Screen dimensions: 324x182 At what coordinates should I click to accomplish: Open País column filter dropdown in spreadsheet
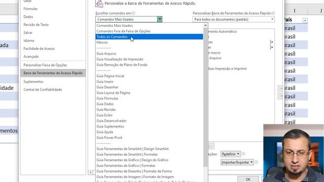coord(305,20)
